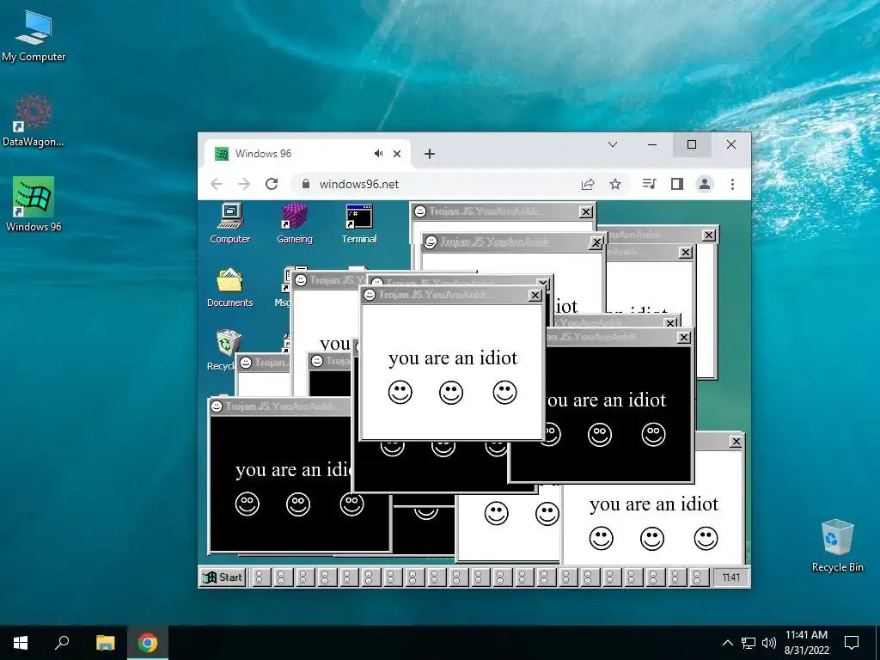
Task: Mute the Windows 96 tab audio
Action: pos(379,154)
